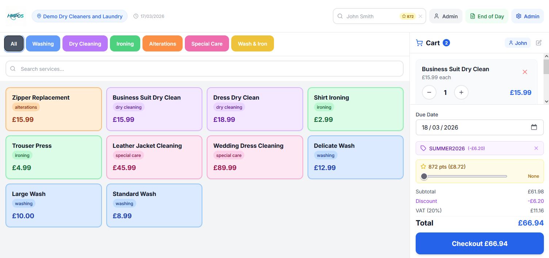The width and height of the screenshot is (549, 258).
Task: Filter services by Washing
Action: coord(43,44)
